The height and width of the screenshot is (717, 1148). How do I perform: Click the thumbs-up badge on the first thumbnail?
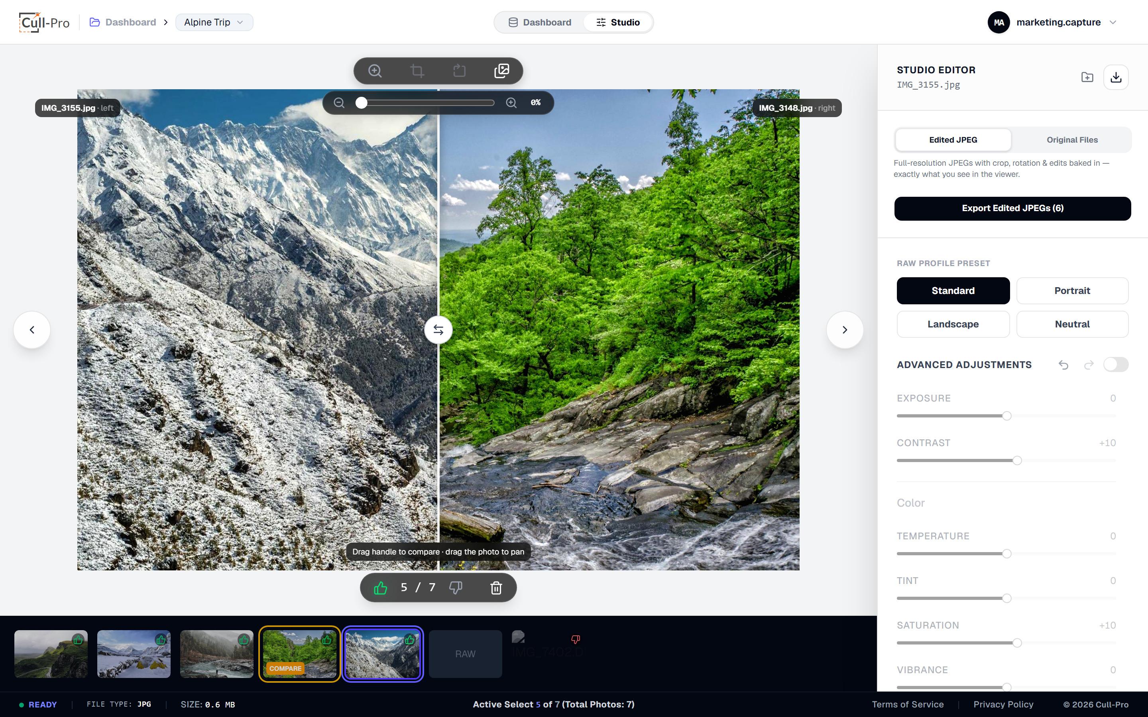coord(78,640)
